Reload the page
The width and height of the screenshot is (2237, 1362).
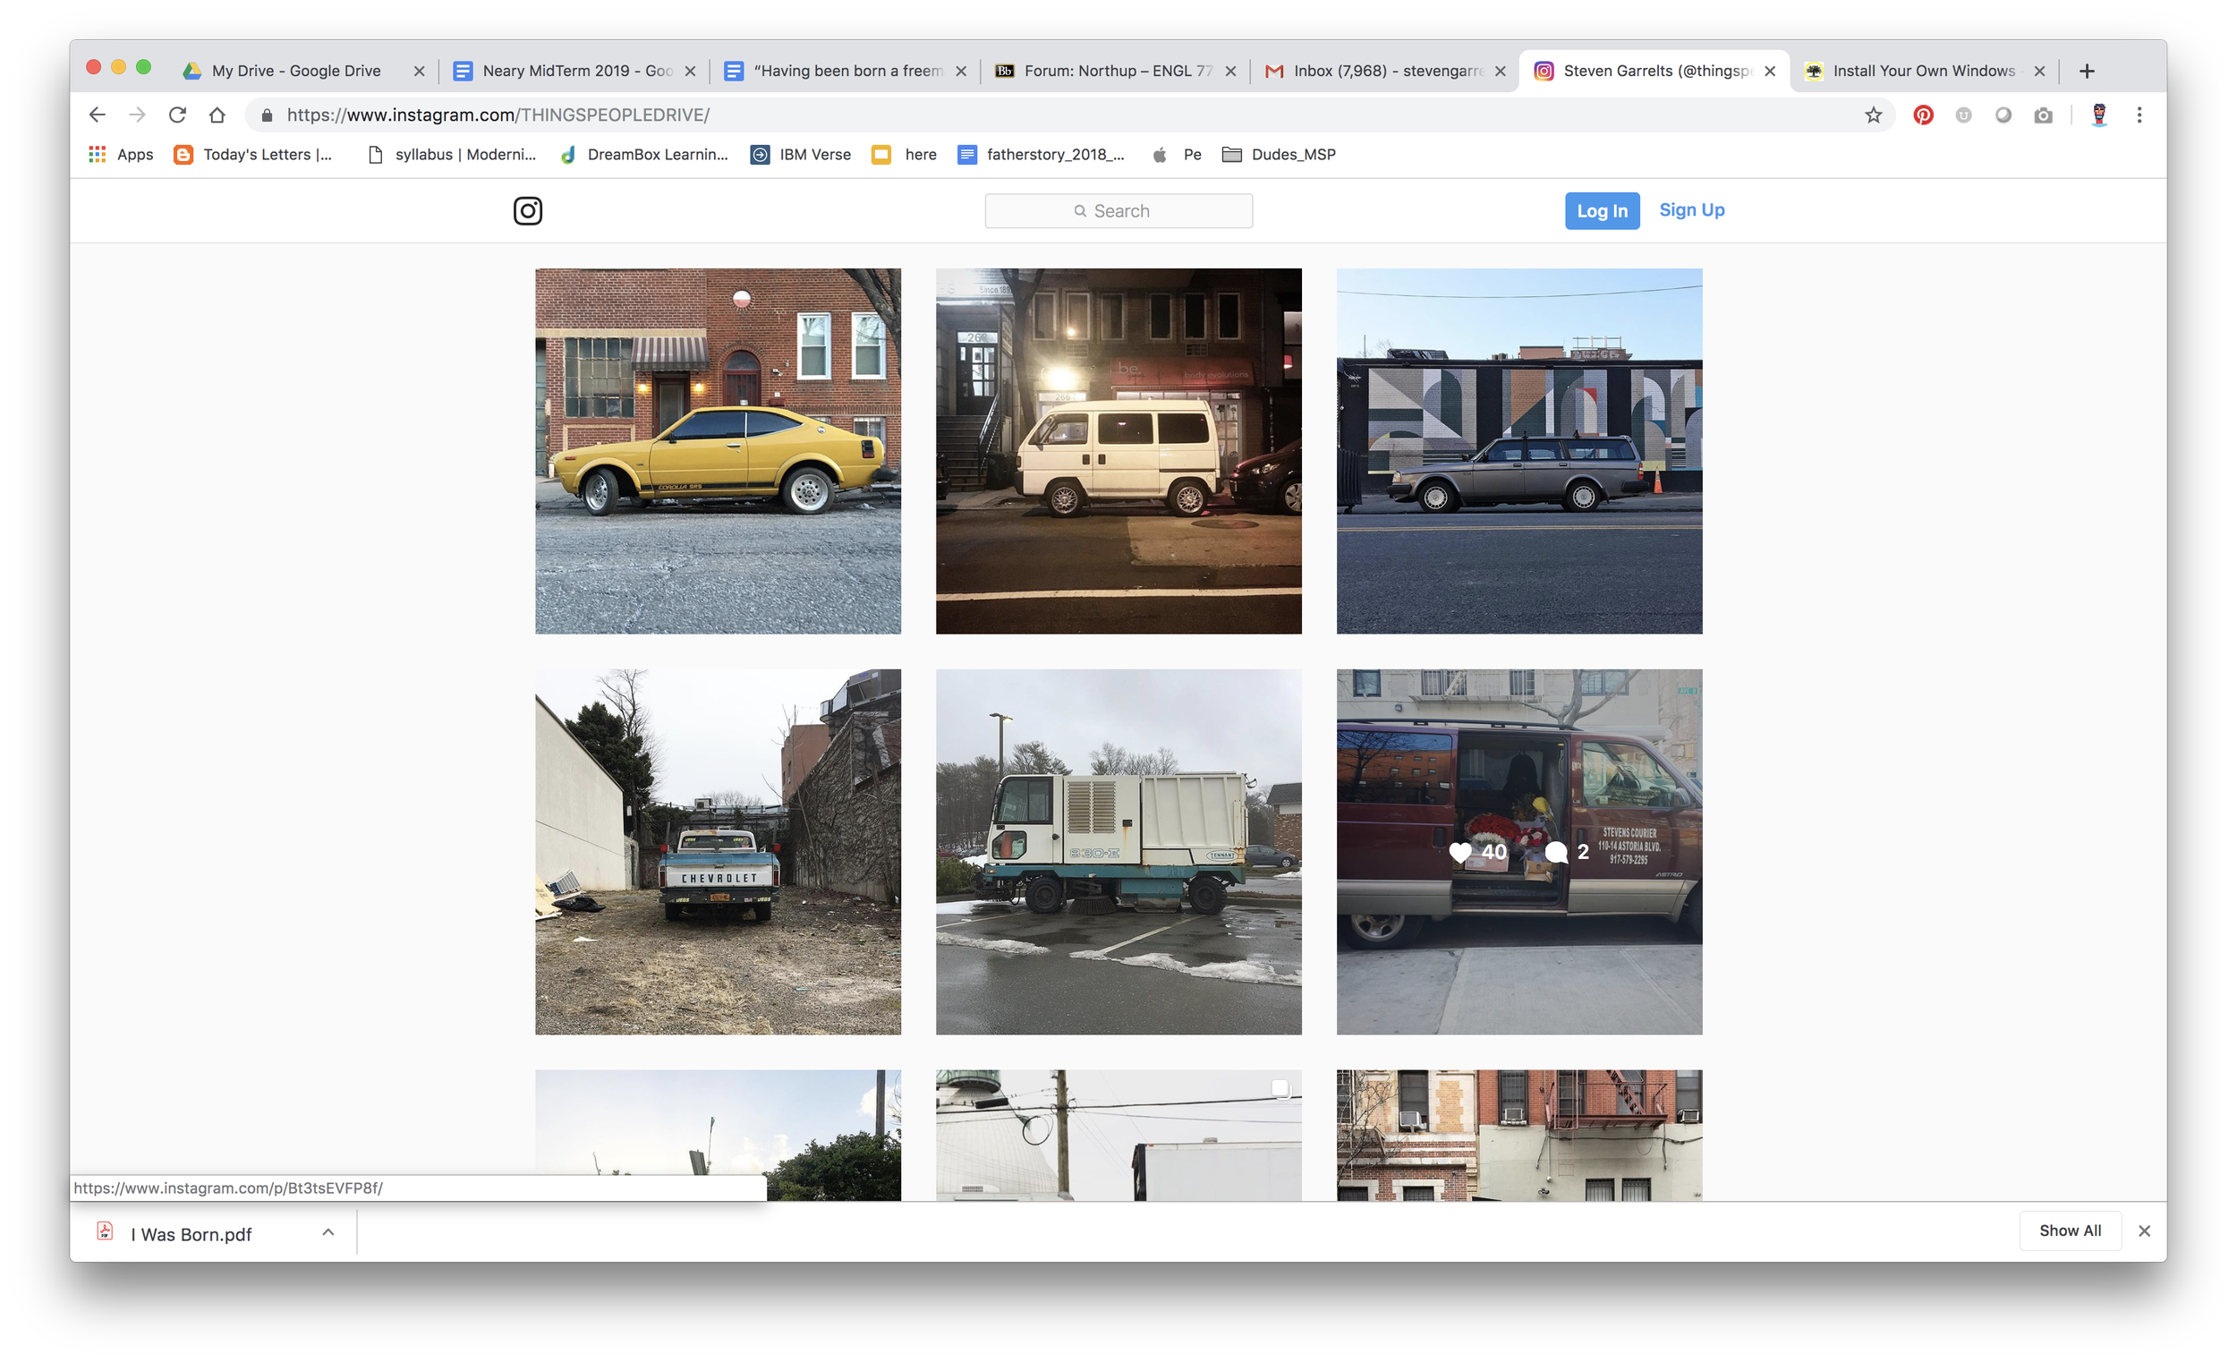point(177,115)
